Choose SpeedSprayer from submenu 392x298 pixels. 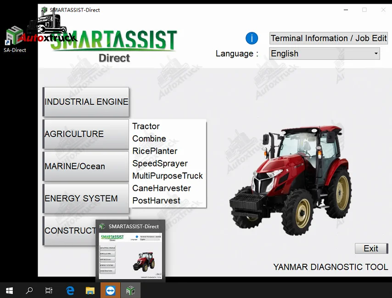coord(160,164)
